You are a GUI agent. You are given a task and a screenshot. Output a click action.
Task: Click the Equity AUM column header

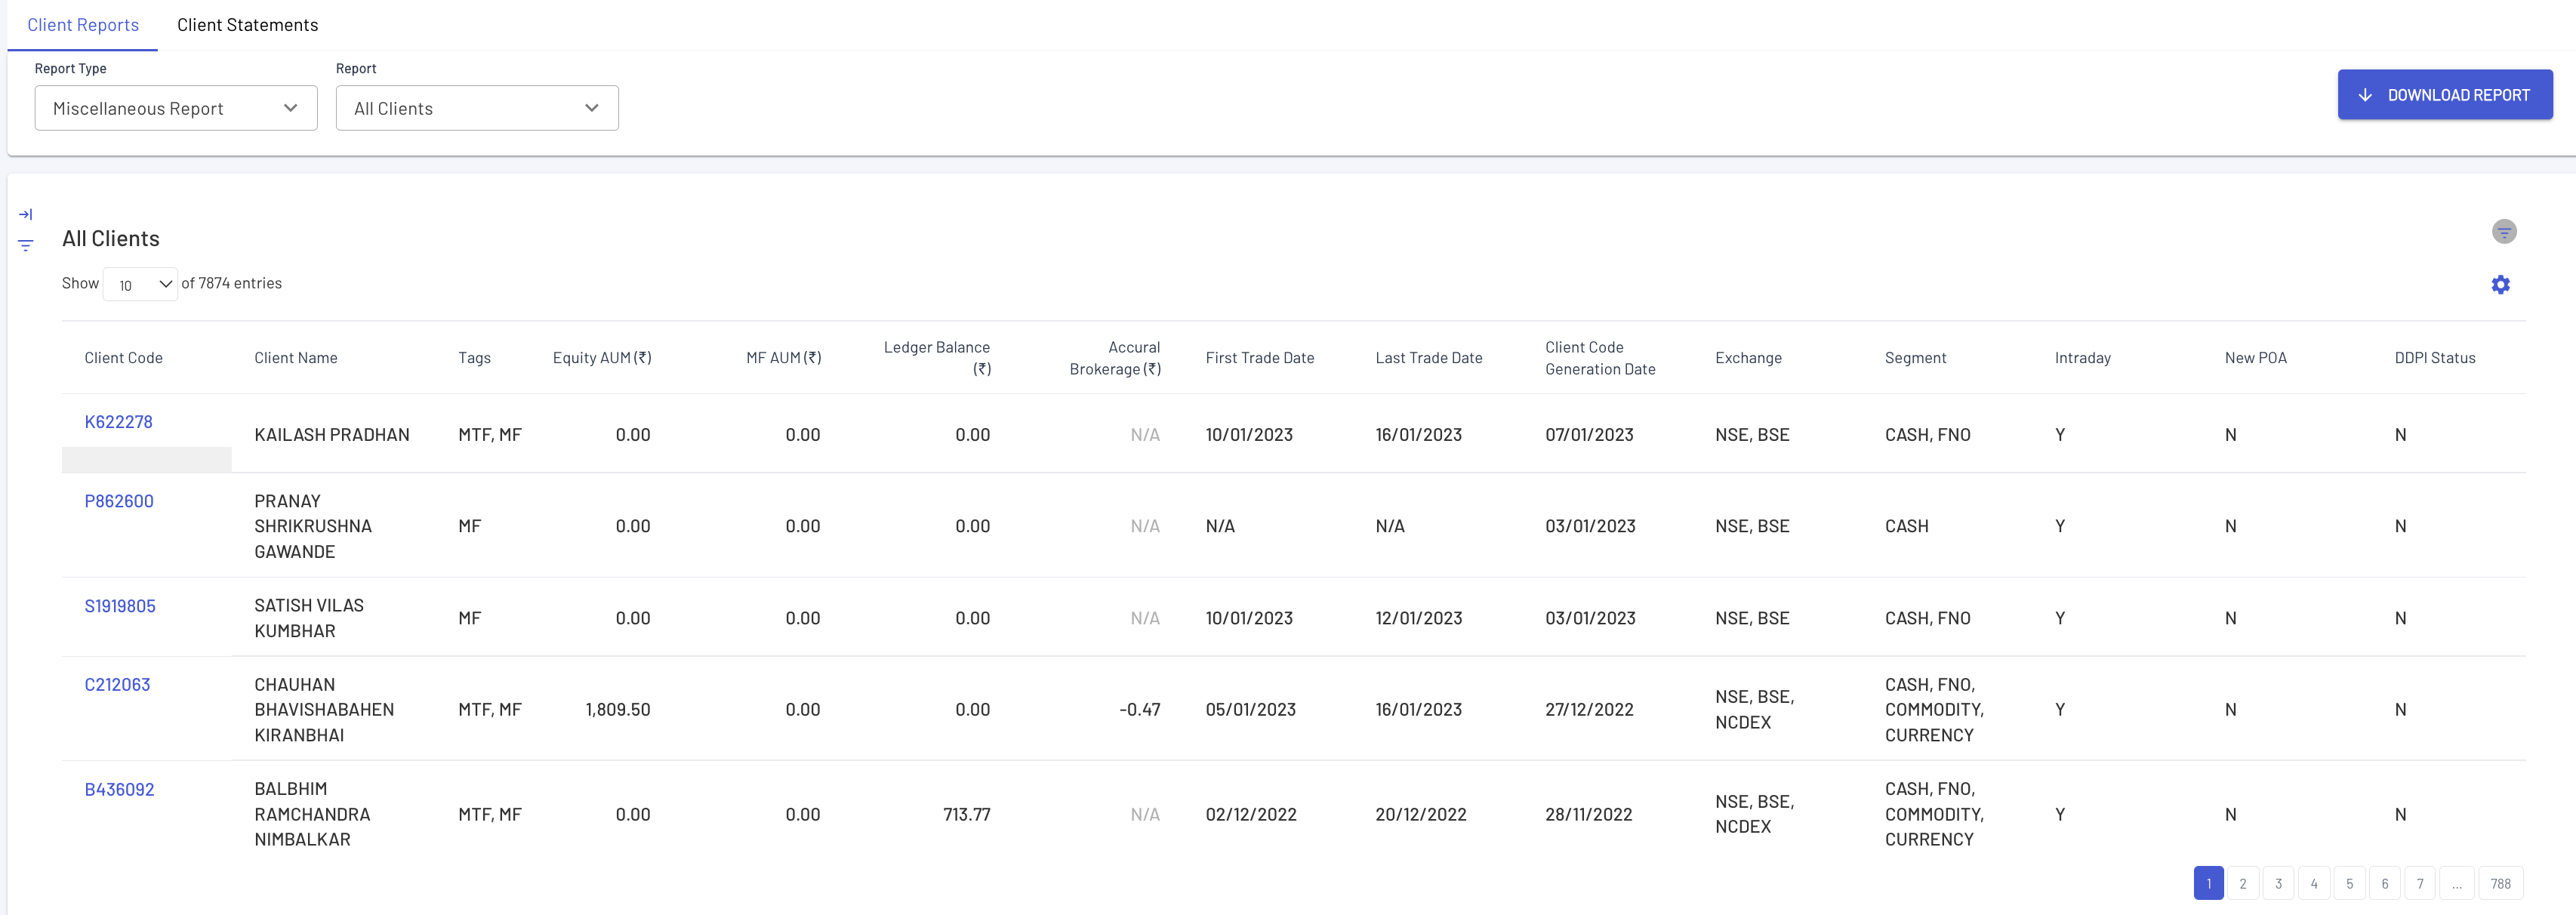(601, 358)
